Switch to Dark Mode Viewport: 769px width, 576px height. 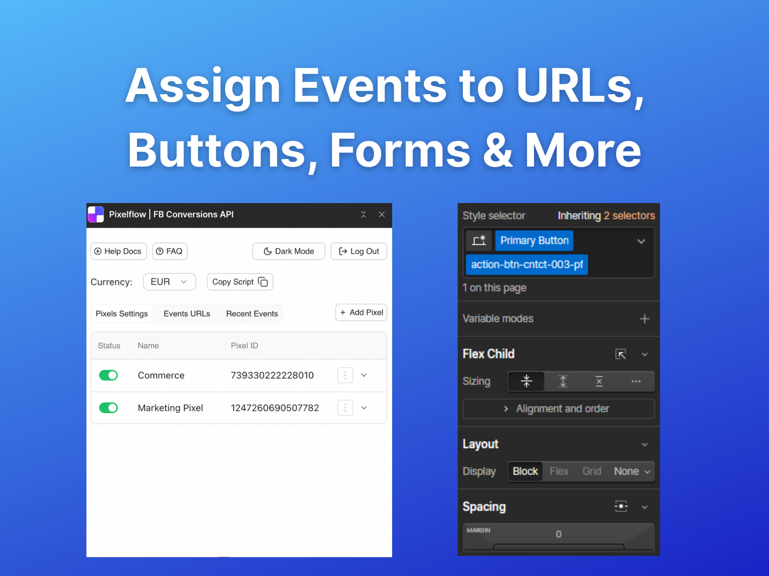tap(288, 251)
